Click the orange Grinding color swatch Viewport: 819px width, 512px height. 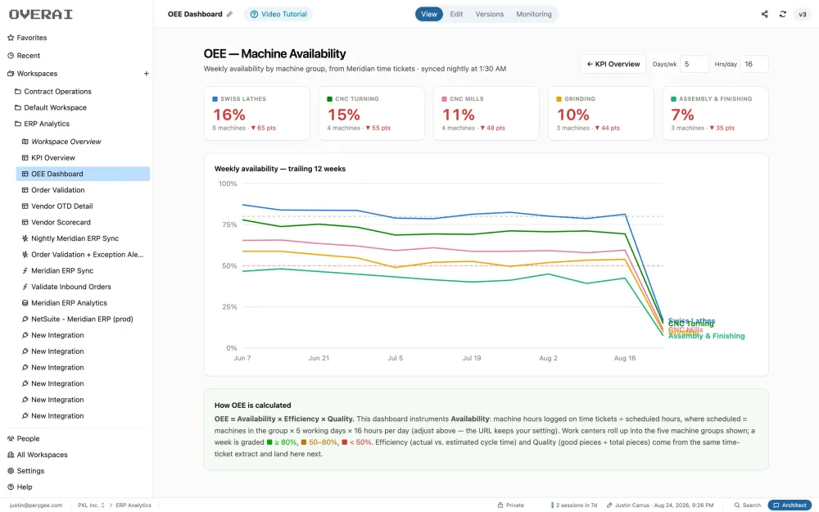(x=559, y=99)
